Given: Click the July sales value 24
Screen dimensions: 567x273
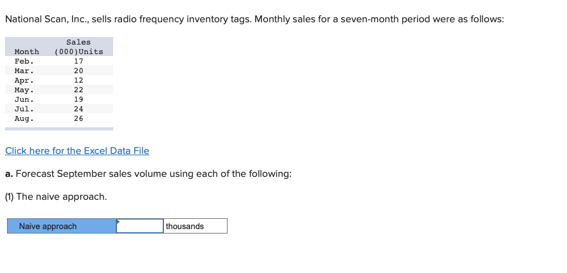Looking at the screenshot, I should (x=79, y=109).
